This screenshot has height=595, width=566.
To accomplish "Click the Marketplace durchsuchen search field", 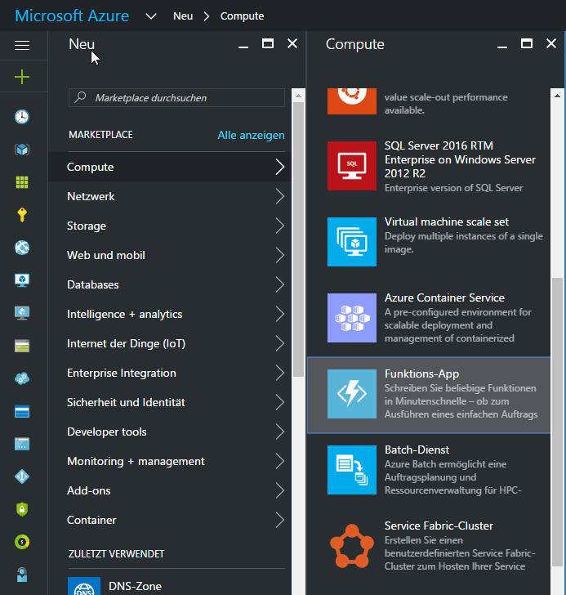I will tap(176, 98).
